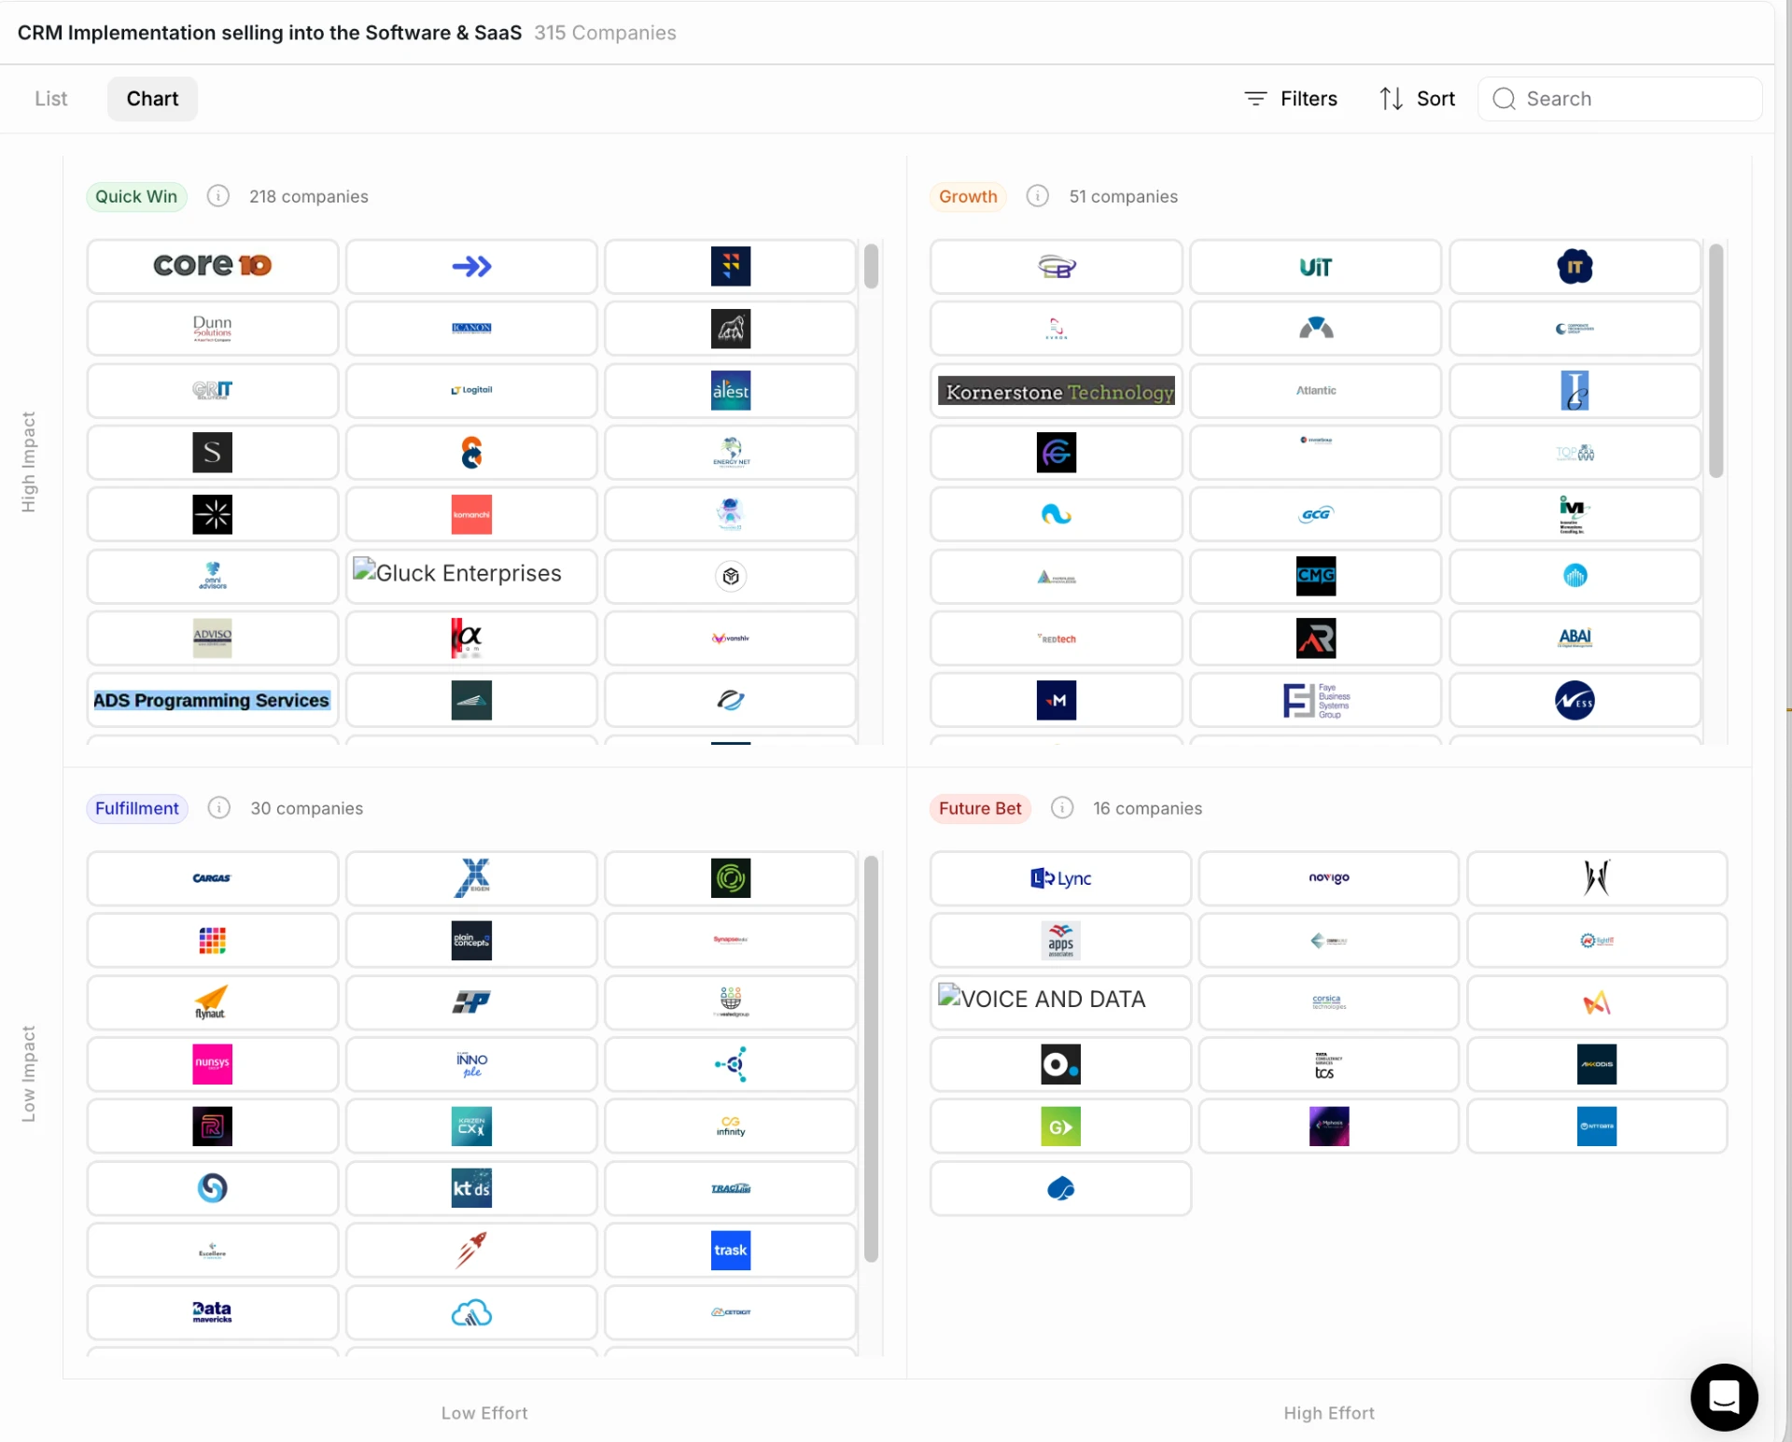Open the Lync company card
The height and width of the screenshot is (1442, 1792).
pyautogui.click(x=1061, y=878)
